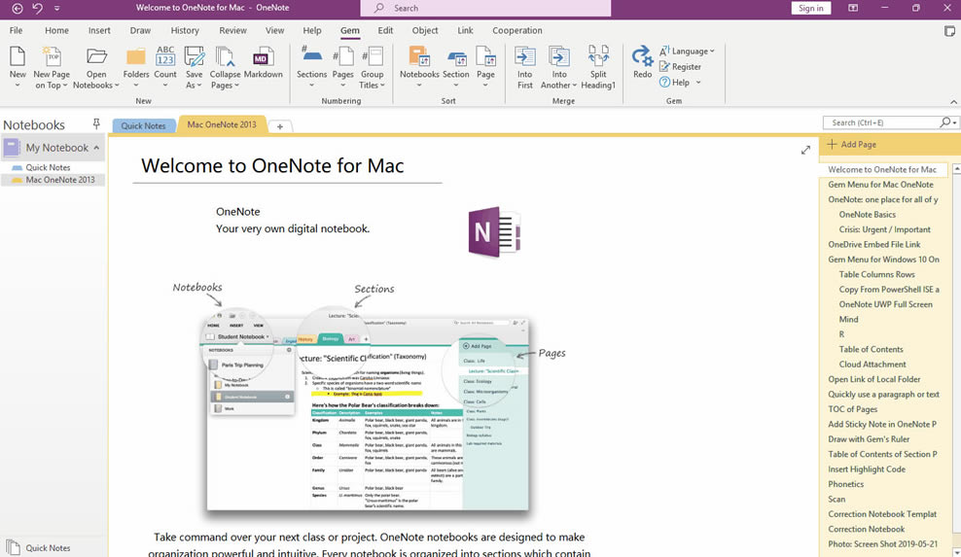Click the Split Heading1 icon

click(598, 58)
